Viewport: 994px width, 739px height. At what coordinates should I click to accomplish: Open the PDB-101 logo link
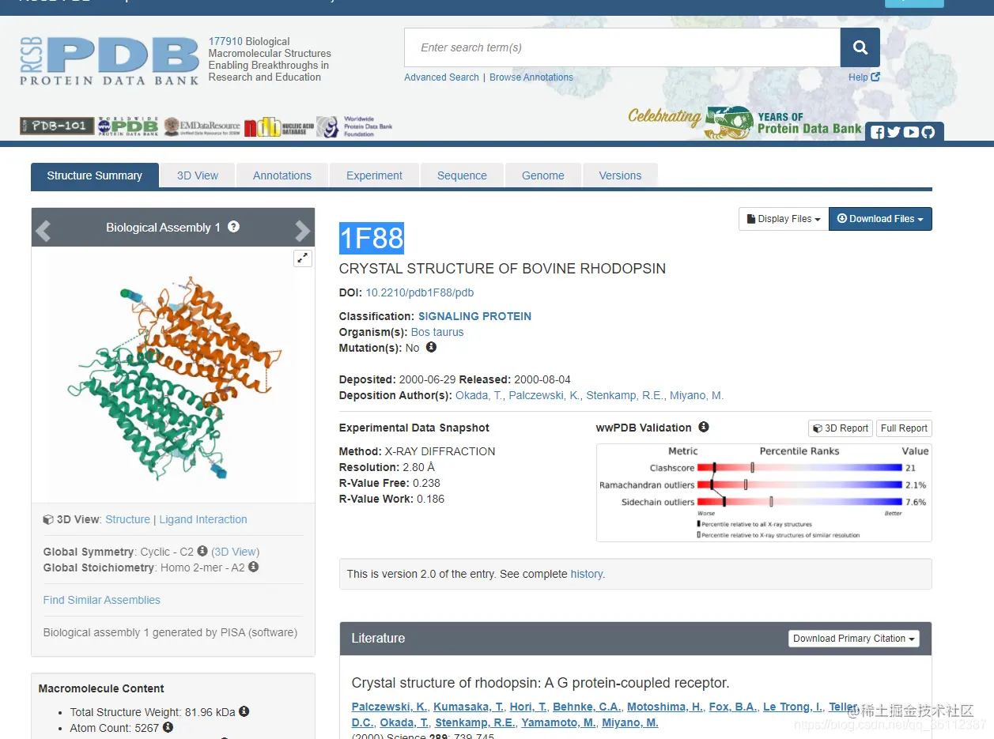click(57, 126)
